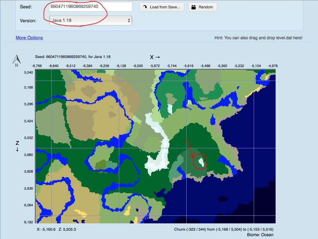Screen dimensions: 318x239
Task: Click the -6,000 X-axis tick label
Action: [x=138, y=66]
